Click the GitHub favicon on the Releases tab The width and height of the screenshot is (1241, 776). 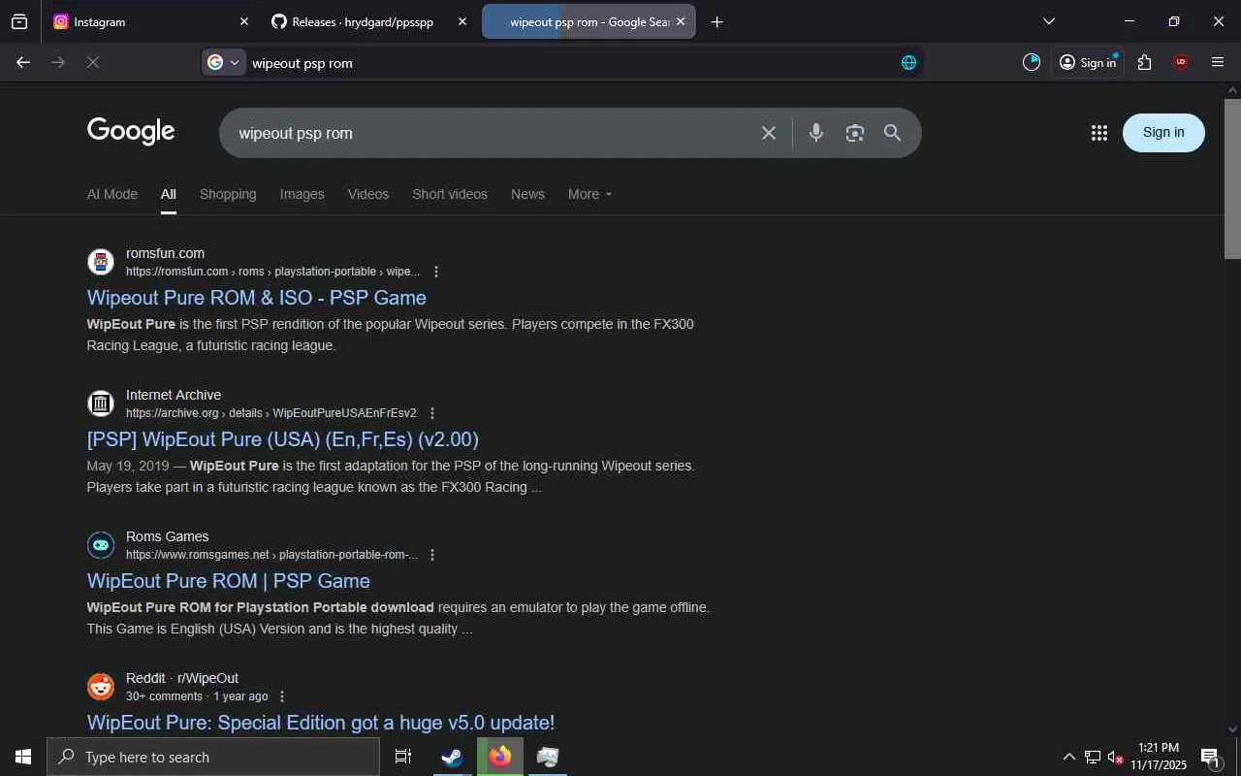279,21
